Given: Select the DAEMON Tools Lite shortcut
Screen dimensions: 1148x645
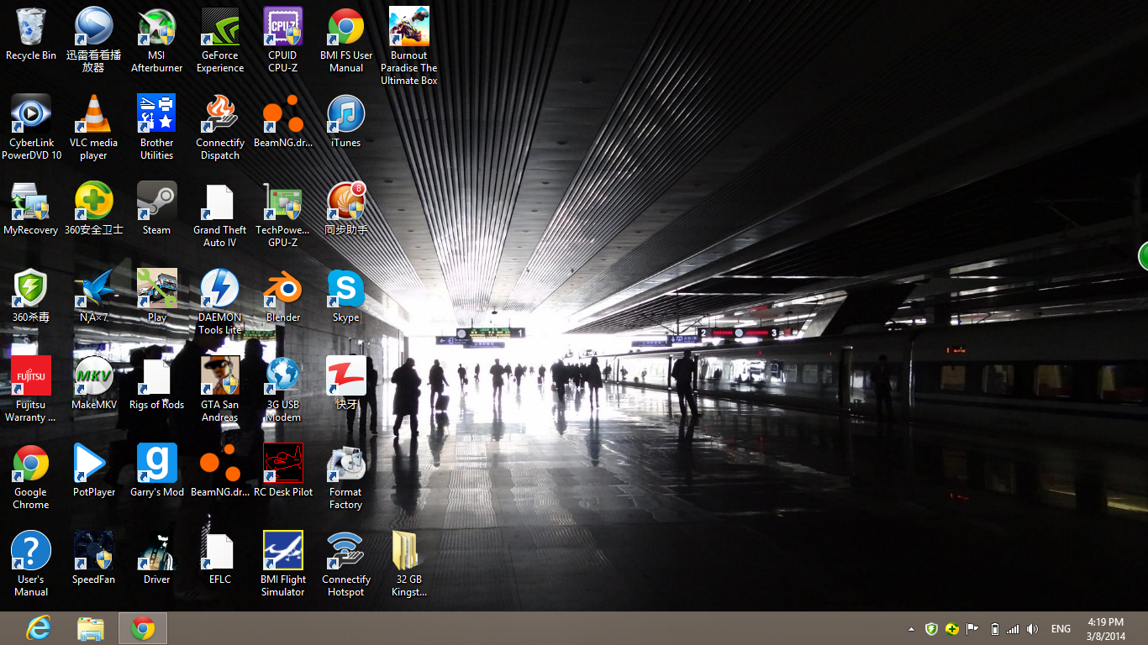Looking at the screenshot, I should point(219,290).
